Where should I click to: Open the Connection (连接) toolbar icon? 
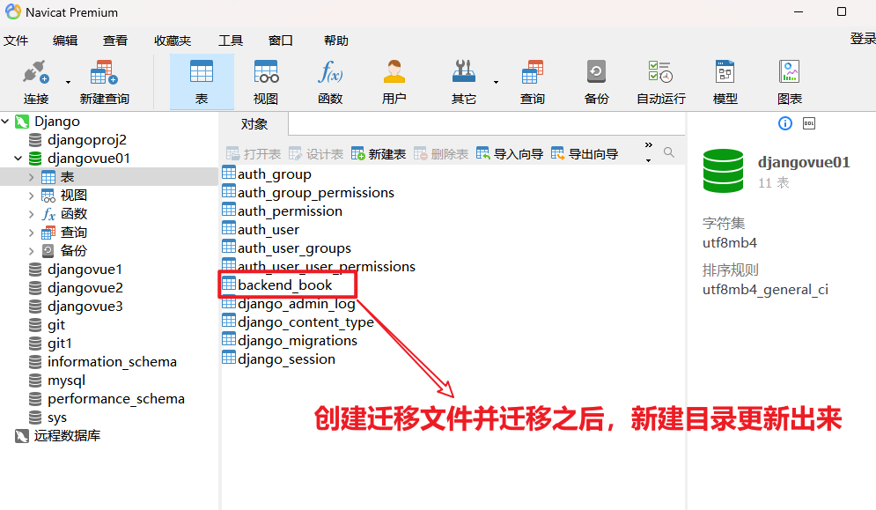[x=36, y=82]
